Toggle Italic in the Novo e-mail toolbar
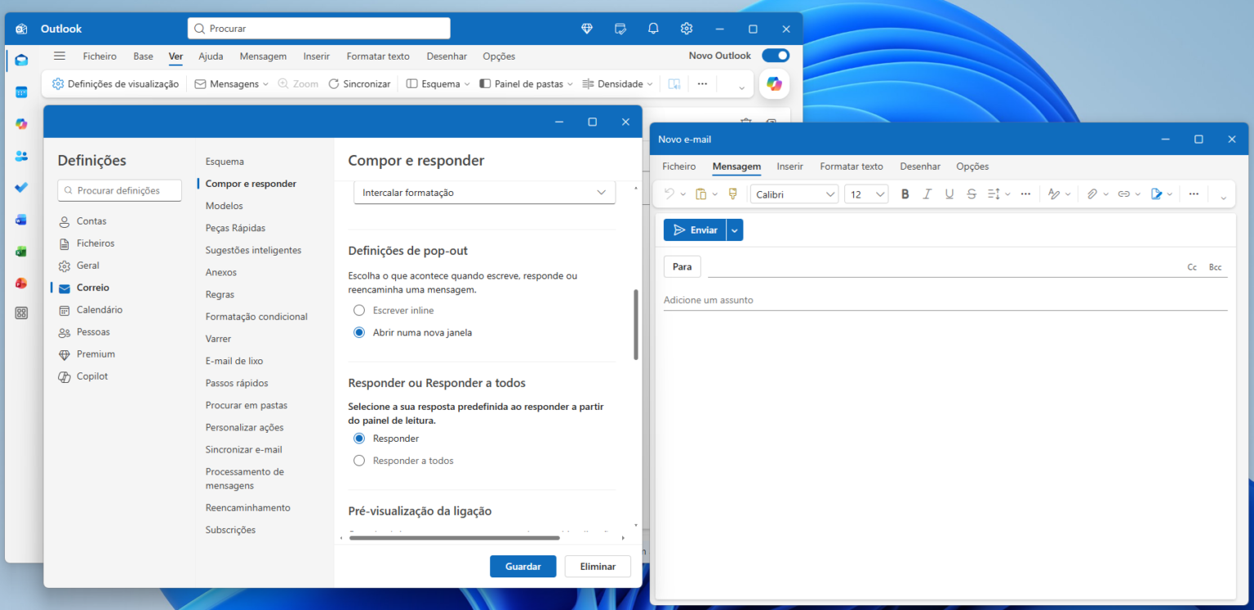Viewport: 1254px width, 610px height. point(927,194)
